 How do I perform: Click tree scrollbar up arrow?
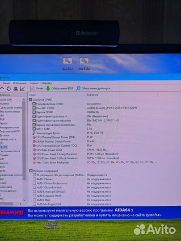pos(24,100)
